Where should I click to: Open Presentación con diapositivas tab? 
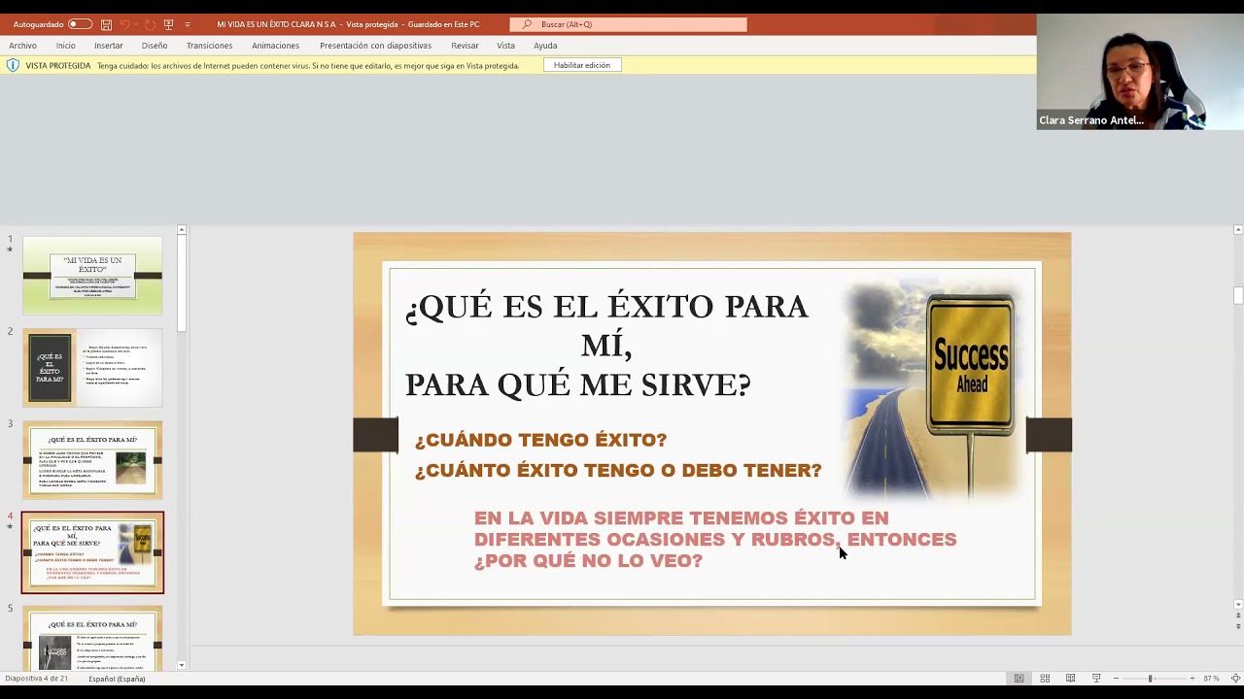(375, 46)
